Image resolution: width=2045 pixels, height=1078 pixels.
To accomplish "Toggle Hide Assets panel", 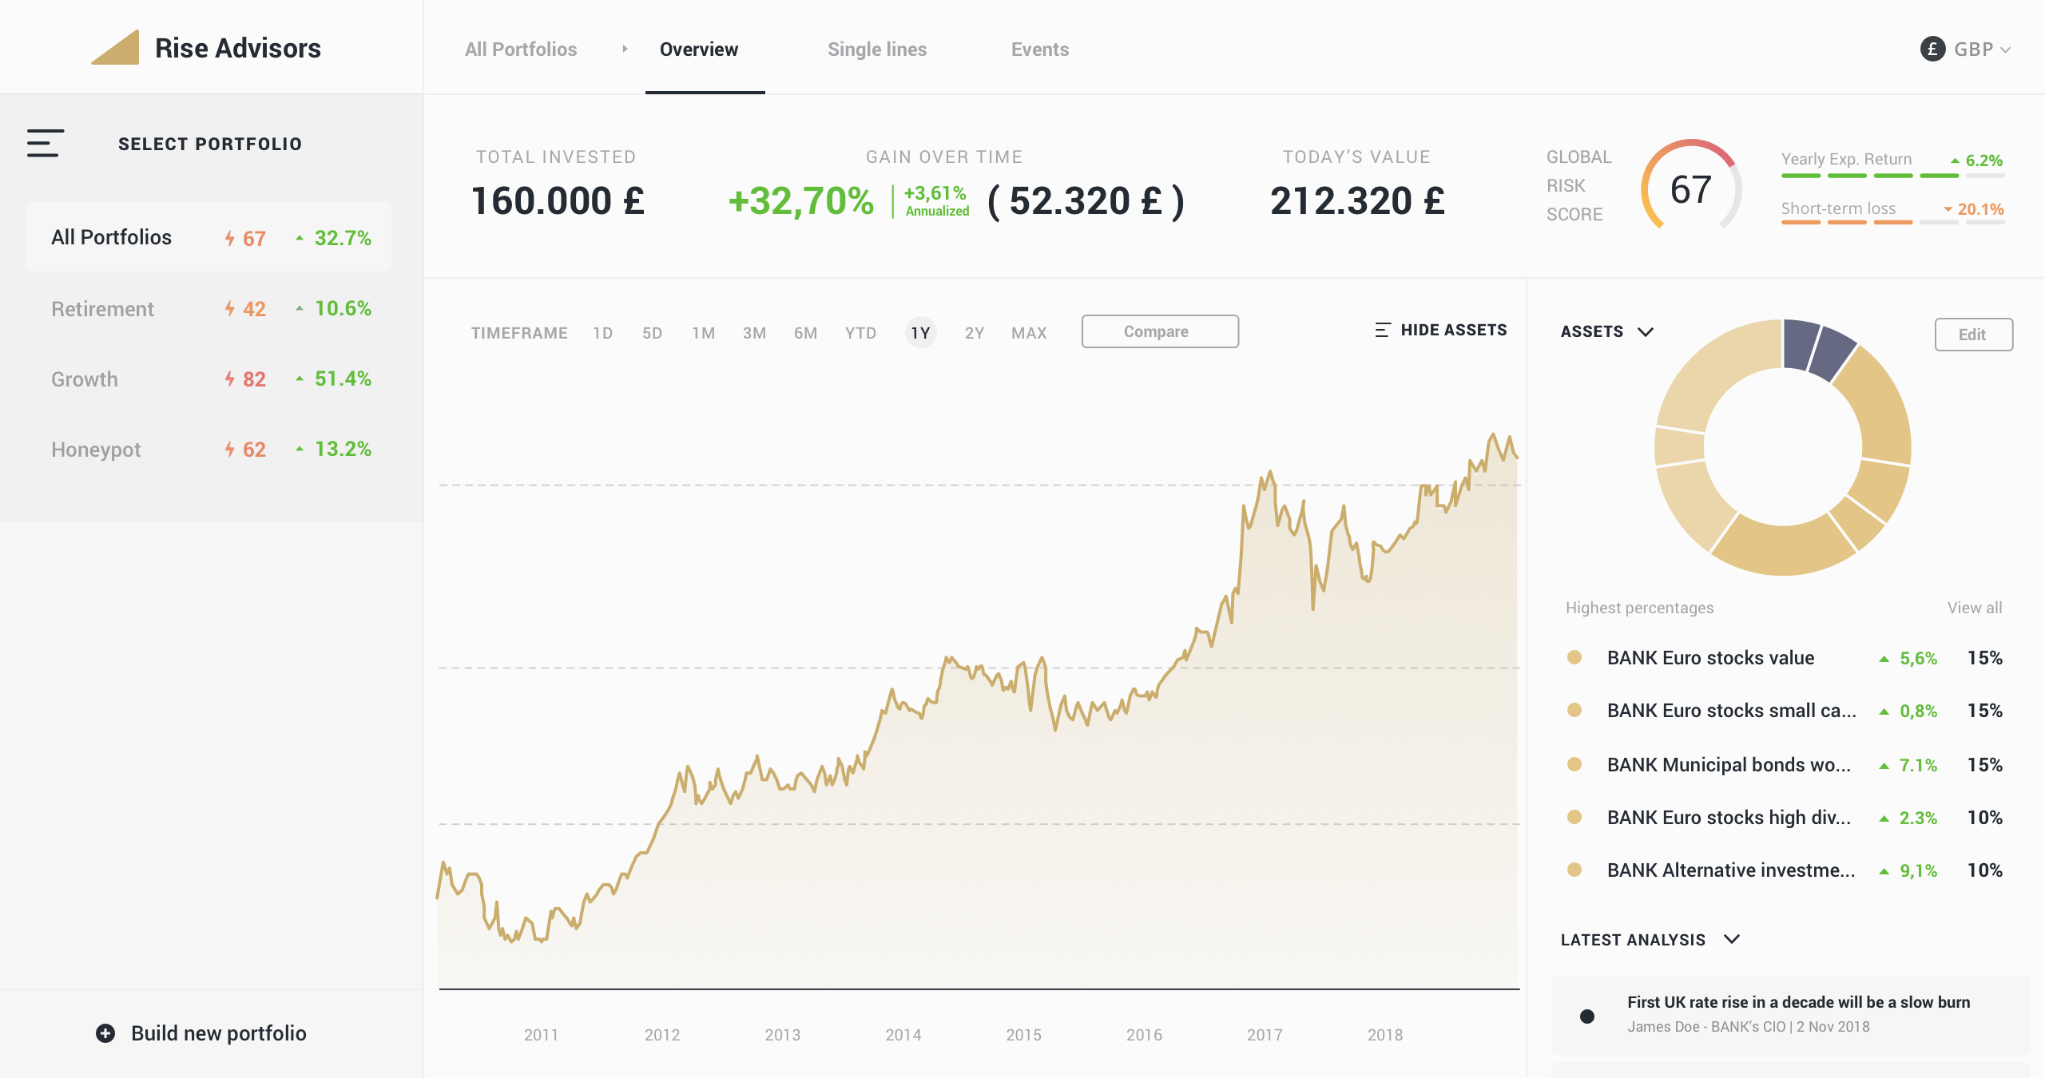I will pos(1453,330).
